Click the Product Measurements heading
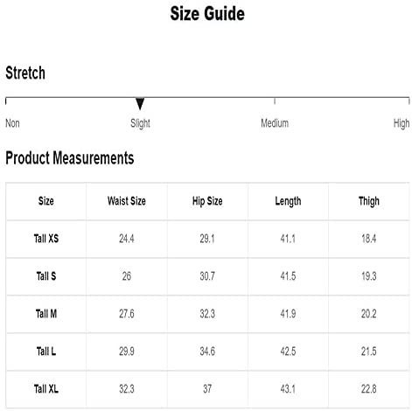 (x=70, y=158)
